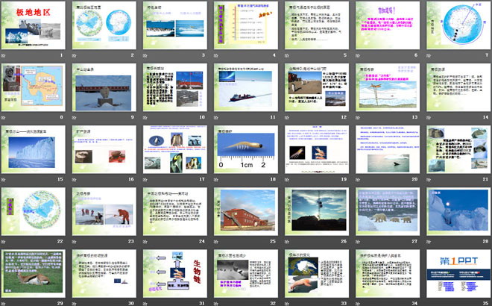Select slide 31 with red 生物链 text
The image size is (492, 306).
174,275
